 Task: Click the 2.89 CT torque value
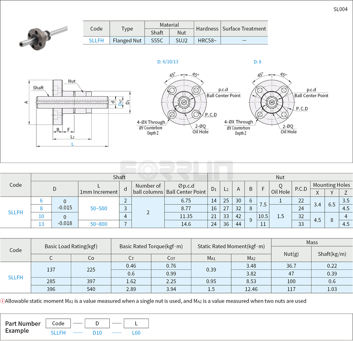click(x=131, y=289)
